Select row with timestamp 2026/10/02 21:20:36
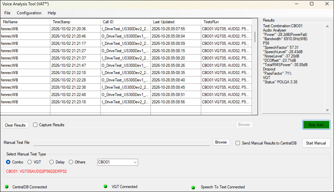This screenshot has height=192, width=334. click(126, 29)
